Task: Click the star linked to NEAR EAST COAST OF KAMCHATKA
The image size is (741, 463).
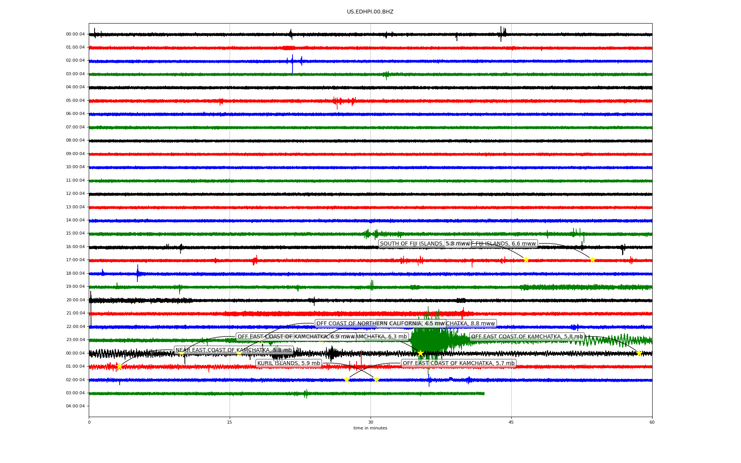Action: (x=119, y=366)
